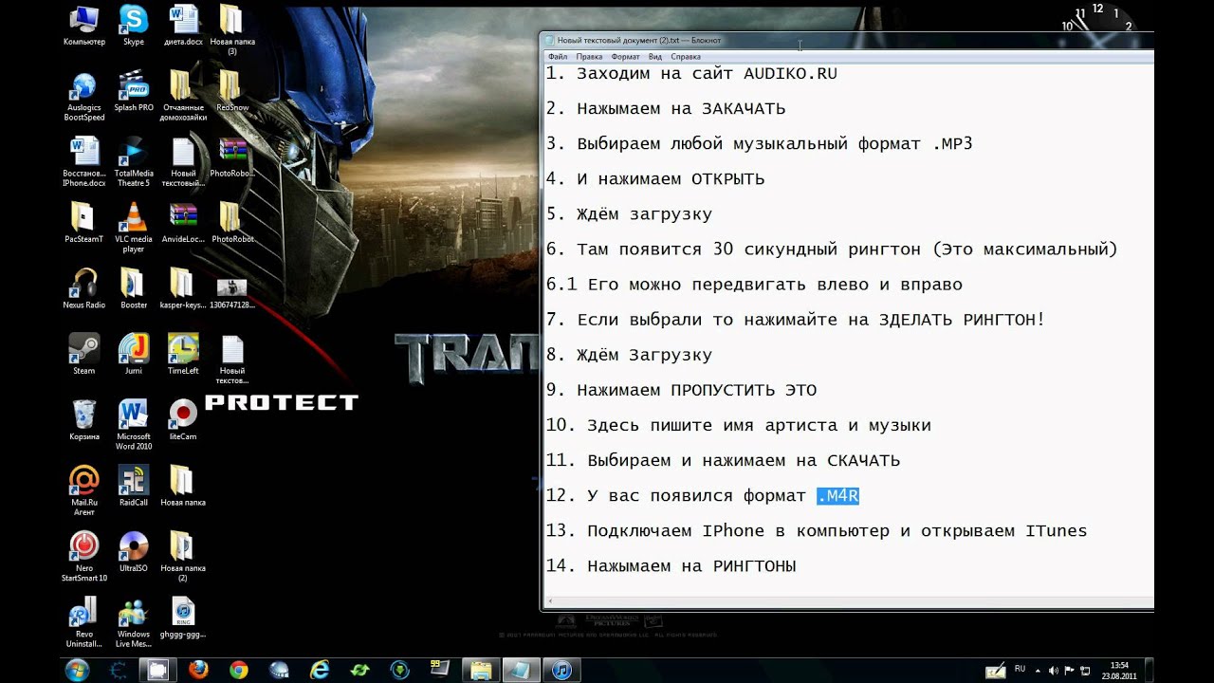Select the Отчаянные домохозяйки folder

183,97
